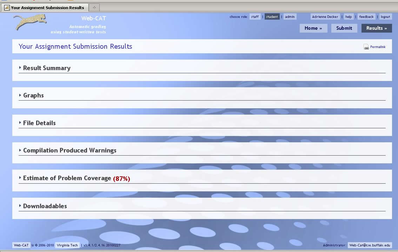The width and height of the screenshot is (398, 252).
Task: Email the Web-CAT administrator
Action: click(x=370, y=245)
